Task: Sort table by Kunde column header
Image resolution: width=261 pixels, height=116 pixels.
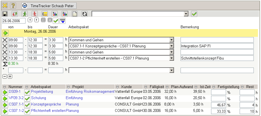Action: [x=126, y=87]
